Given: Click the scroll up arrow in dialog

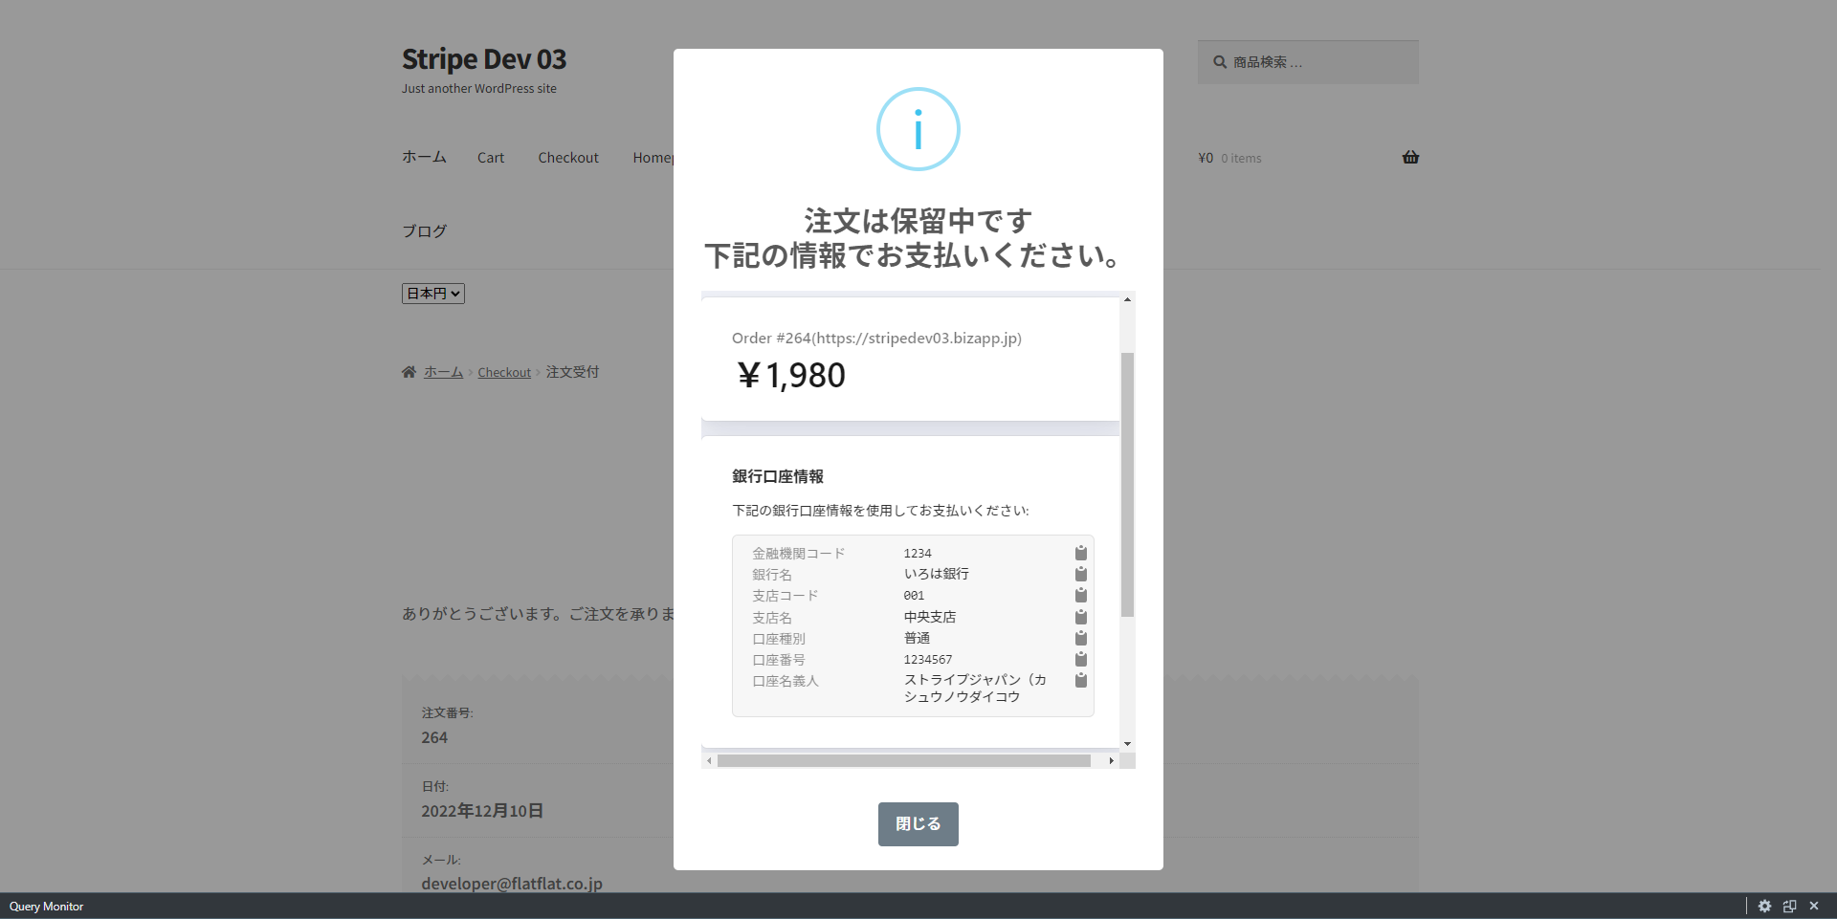Looking at the screenshot, I should click(1127, 299).
